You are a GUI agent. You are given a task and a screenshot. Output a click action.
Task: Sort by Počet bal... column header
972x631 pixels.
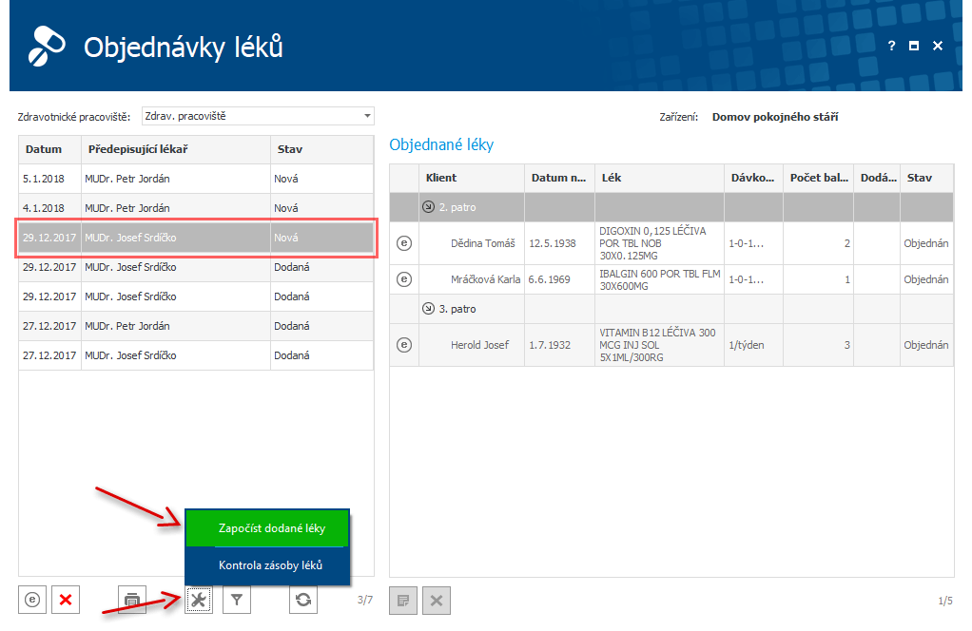click(818, 178)
